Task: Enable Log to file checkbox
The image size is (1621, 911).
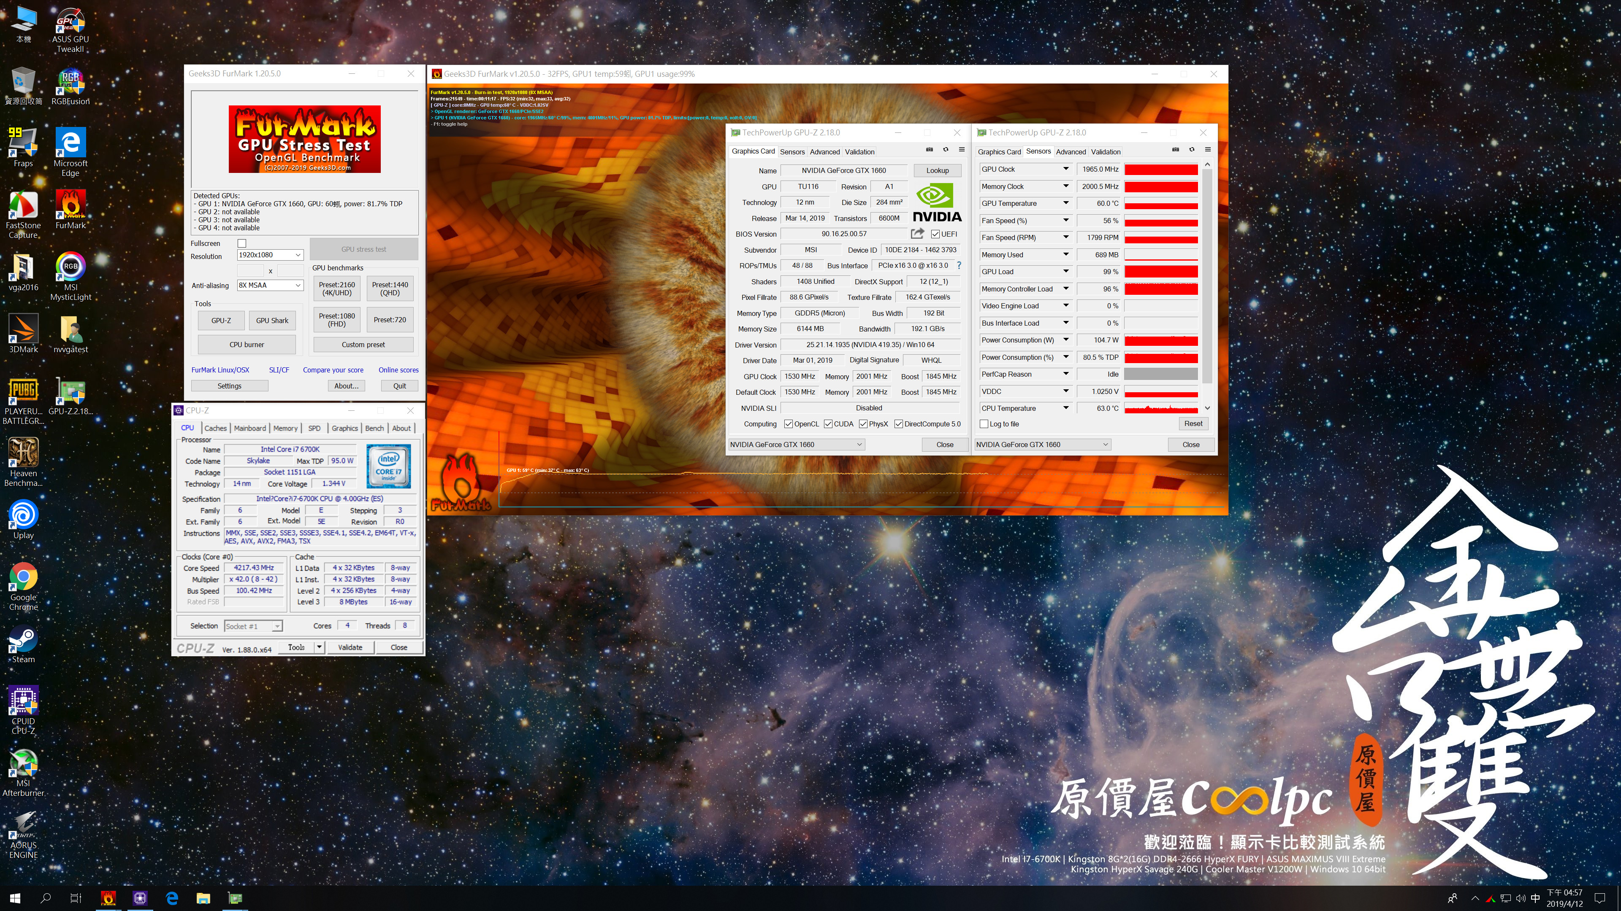Action: (x=984, y=424)
